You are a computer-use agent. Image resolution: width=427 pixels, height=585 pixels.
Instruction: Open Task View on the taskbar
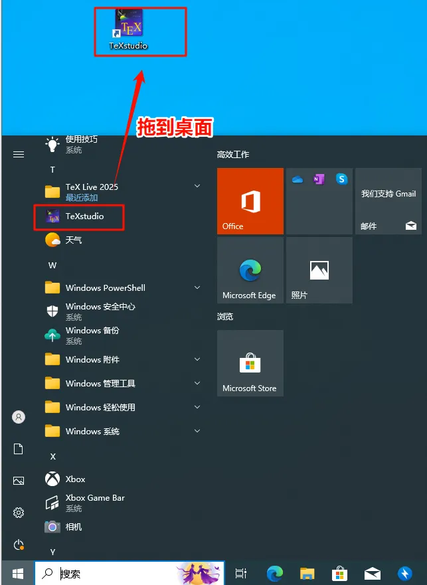click(241, 573)
